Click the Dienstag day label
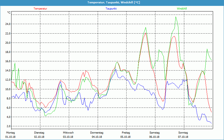The width and height of the screenshot is (224, 140). [x=39, y=133]
